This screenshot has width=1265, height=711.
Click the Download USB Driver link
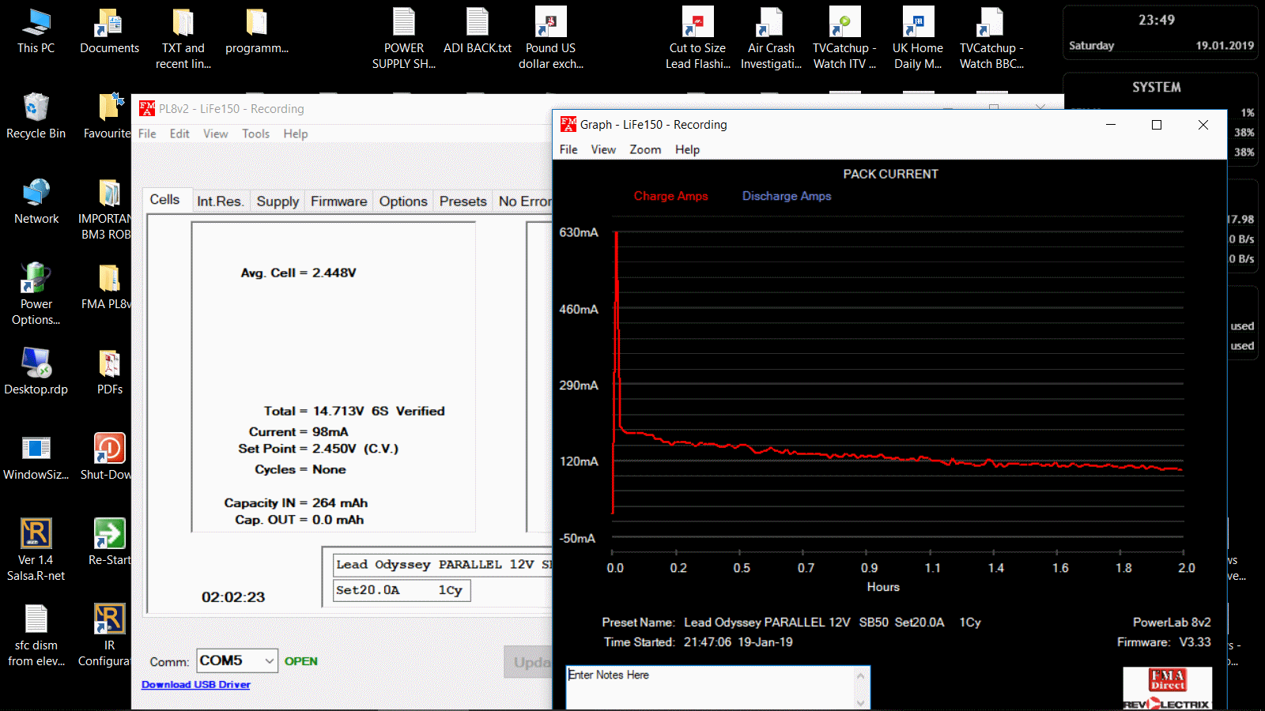tap(196, 685)
